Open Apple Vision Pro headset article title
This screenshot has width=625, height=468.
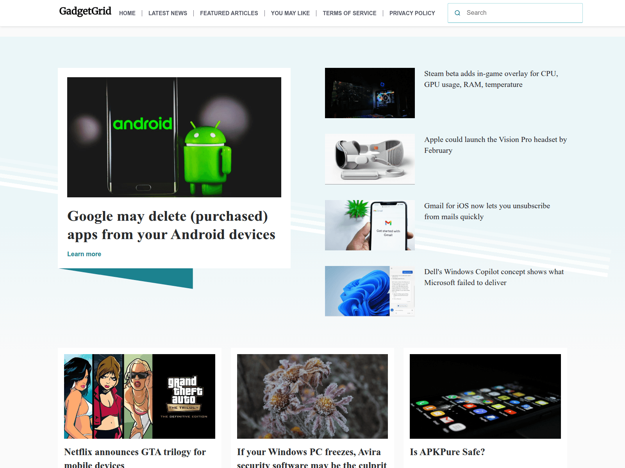pos(495,145)
